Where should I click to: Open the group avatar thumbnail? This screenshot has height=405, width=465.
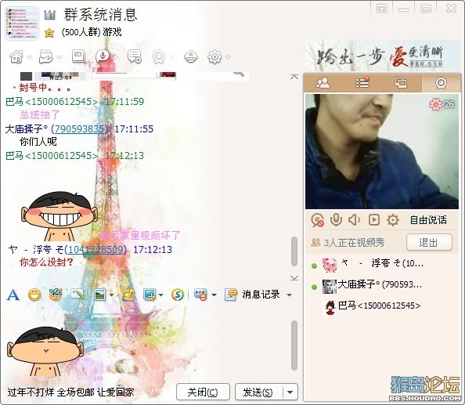pos(22,24)
